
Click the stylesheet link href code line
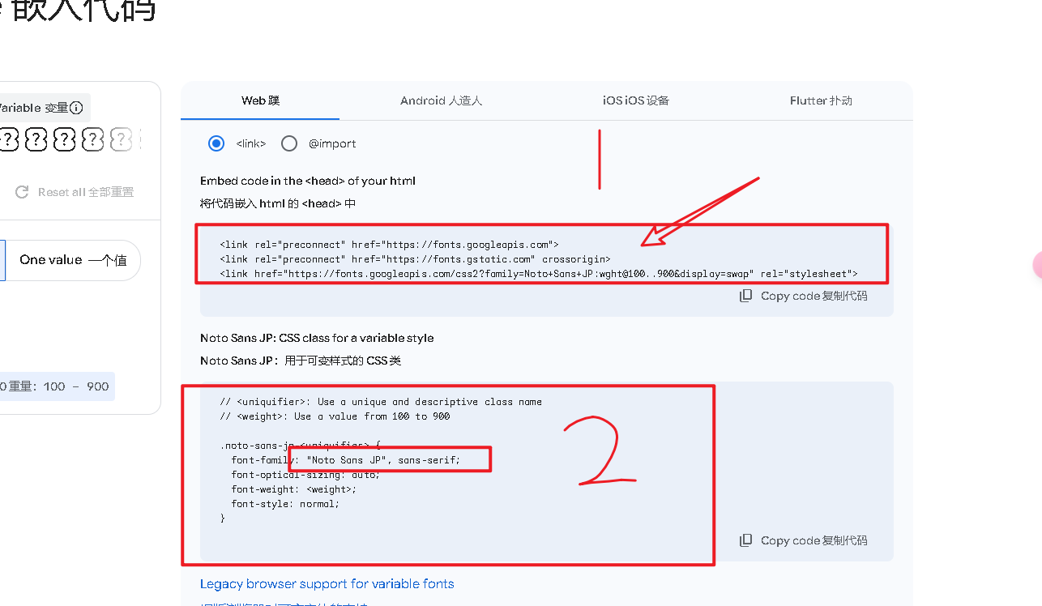(x=539, y=274)
